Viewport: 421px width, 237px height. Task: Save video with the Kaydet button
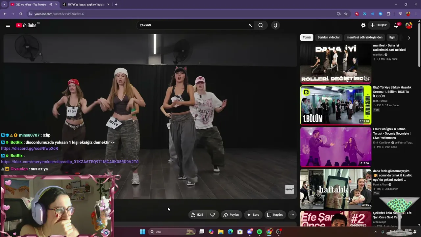(x=275, y=215)
